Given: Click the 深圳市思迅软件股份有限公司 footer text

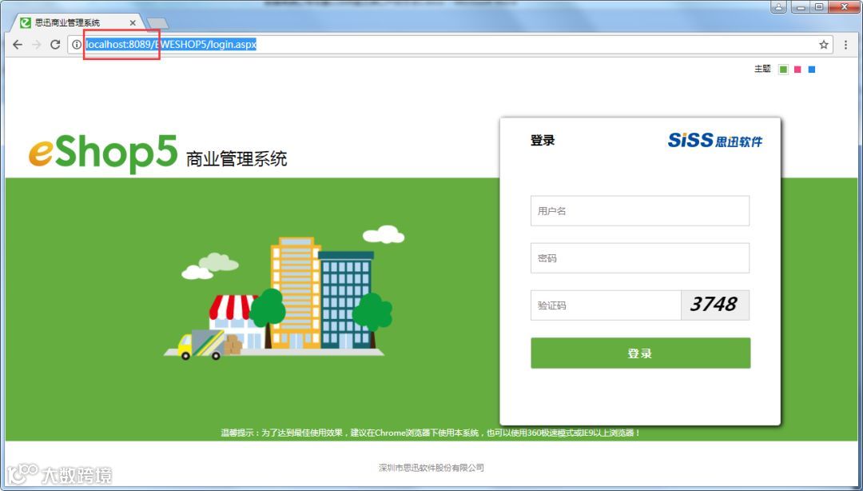Looking at the screenshot, I should 431,467.
